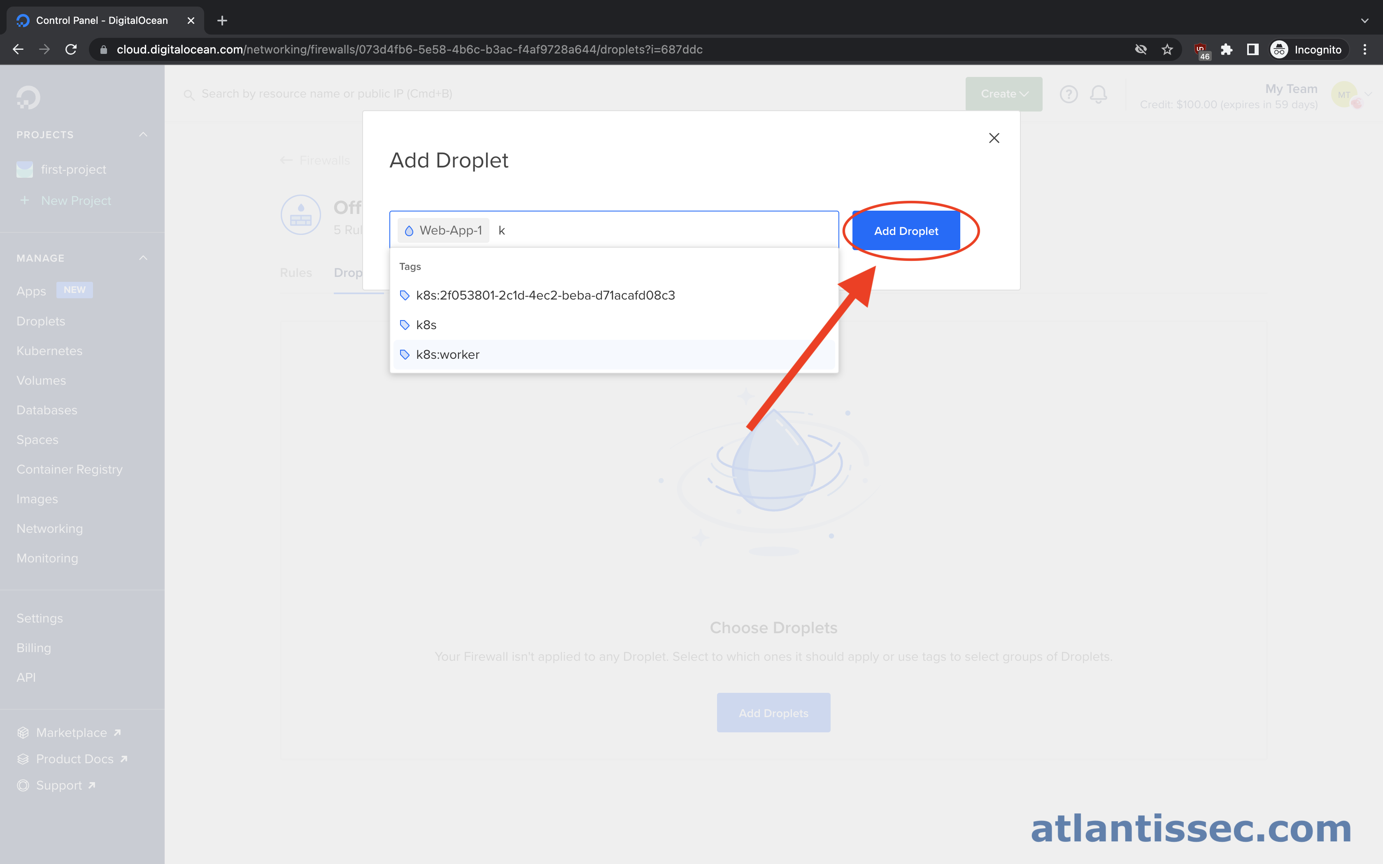Image resolution: width=1383 pixels, height=864 pixels.
Task: Open the My Team account menu
Action: click(x=1255, y=96)
